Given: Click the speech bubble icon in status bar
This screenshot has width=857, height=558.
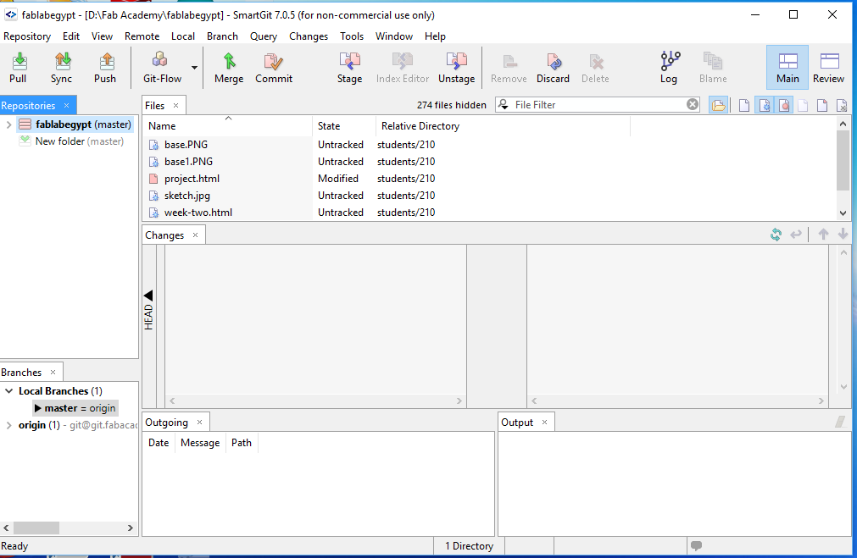Looking at the screenshot, I should (x=696, y=545).
